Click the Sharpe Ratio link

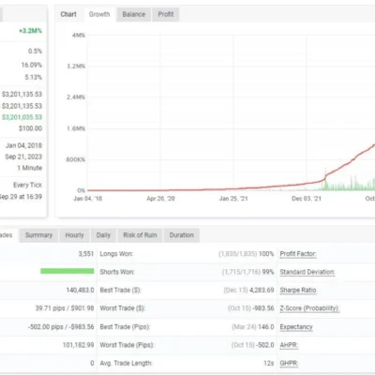pos(298,291)
